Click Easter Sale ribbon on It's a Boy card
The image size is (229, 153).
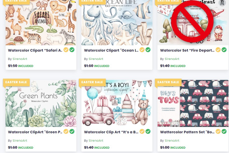92,82
